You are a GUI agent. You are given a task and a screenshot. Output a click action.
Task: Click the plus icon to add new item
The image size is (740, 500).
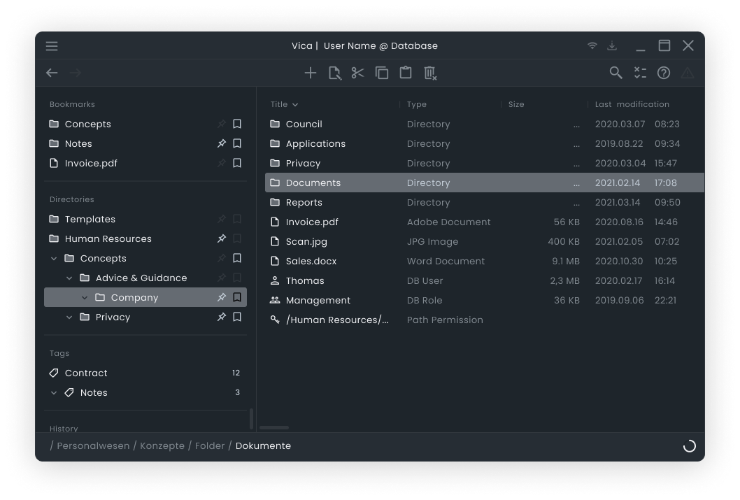pos(311,73)
